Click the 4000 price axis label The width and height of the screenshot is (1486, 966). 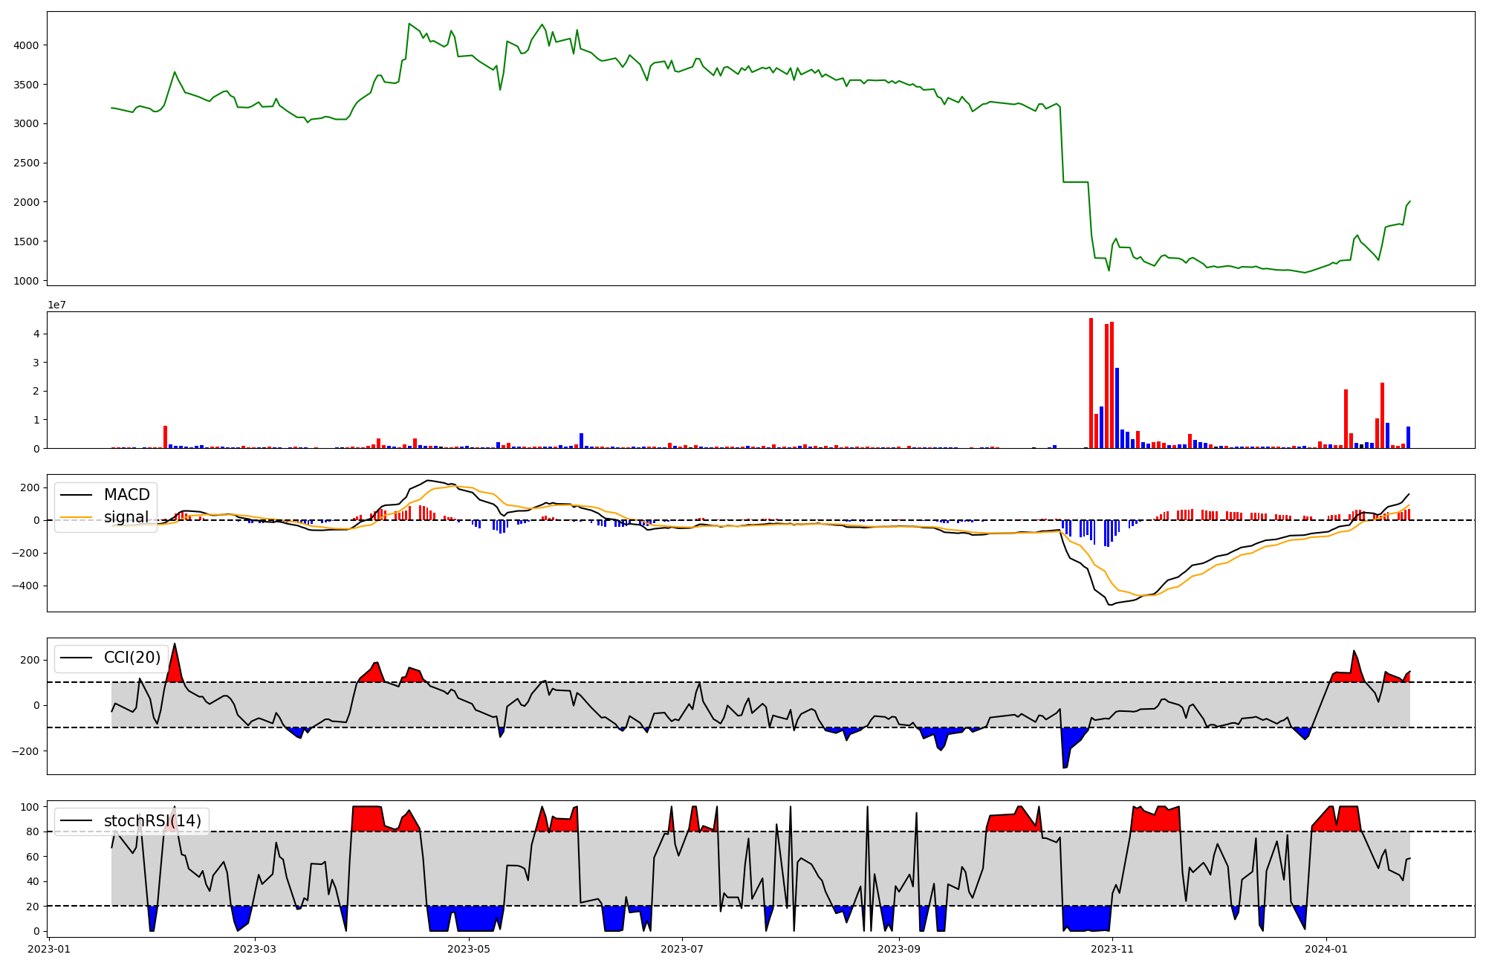click(26, 45)
